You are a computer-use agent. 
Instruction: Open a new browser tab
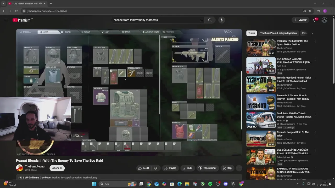[51, 4]
